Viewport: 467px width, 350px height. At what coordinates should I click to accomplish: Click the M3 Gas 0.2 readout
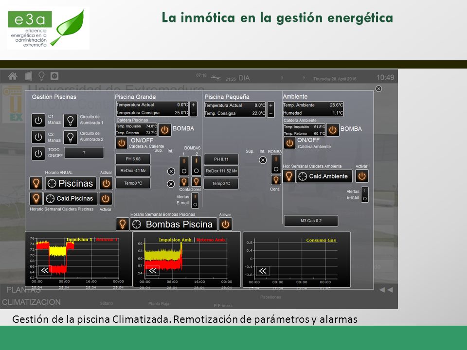[311, 221]
